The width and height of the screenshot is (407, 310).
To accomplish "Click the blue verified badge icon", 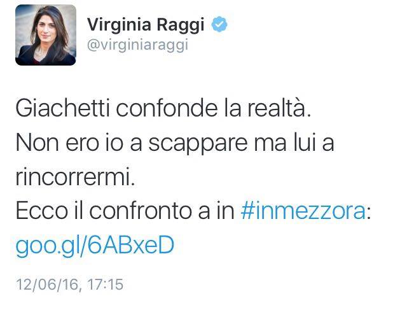I will [x=219, y=24].
